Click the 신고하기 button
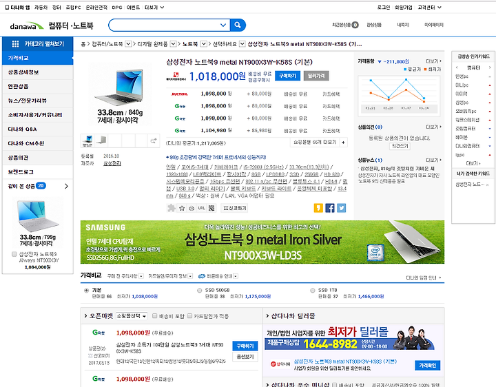The image size is (496, 387). pyautogui.click(x=234, y=208)
